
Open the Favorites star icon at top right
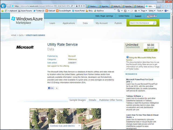[167, 6]
